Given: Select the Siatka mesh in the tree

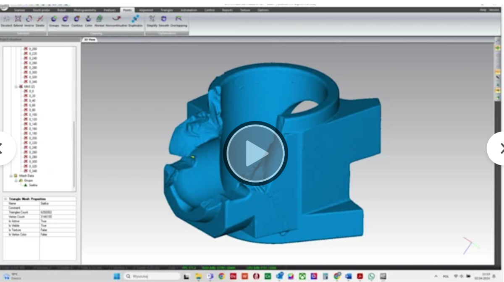Looking at the screenshot, I should click(x=32, y=185).
